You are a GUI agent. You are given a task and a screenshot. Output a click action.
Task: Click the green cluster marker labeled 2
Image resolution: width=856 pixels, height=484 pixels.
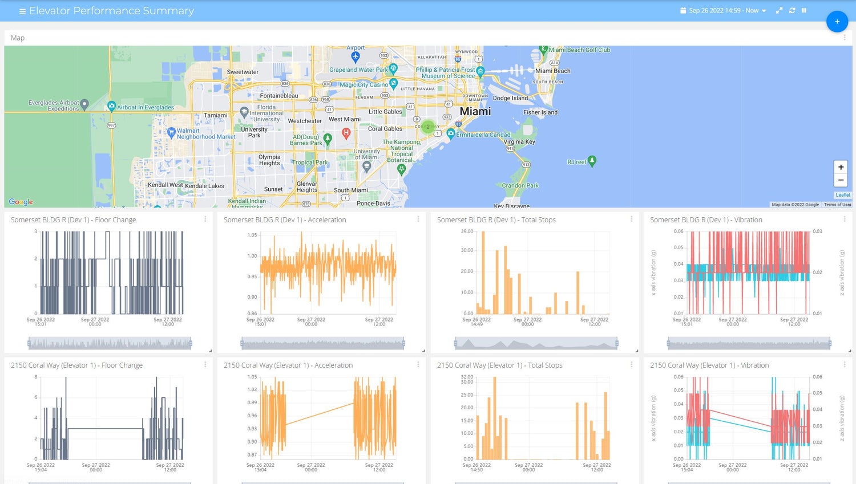point(428,127)
